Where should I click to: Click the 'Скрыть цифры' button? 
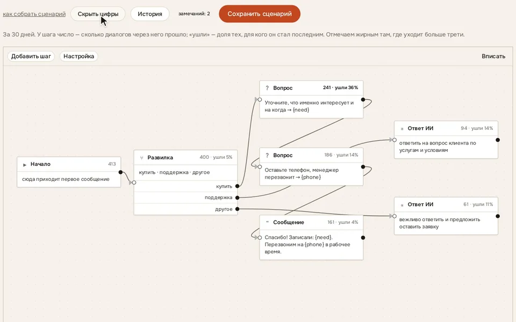click(98, 14)
